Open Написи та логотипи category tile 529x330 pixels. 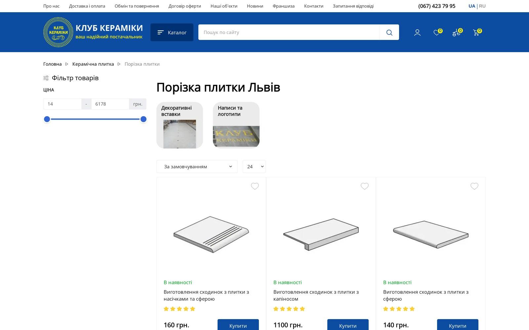236,125
